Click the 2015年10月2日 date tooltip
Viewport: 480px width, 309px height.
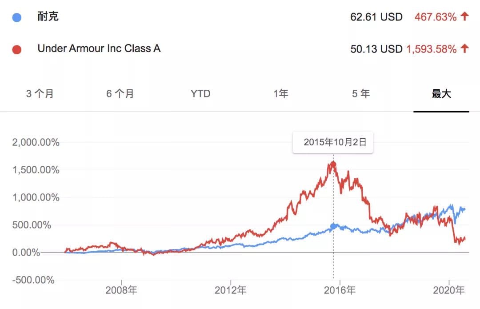pos(333,142)
